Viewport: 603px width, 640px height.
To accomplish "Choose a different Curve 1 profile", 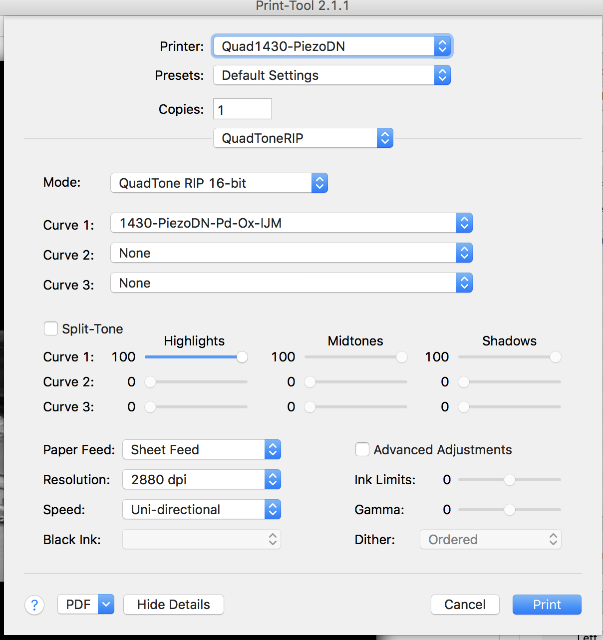I will click(x=291, y=223).
